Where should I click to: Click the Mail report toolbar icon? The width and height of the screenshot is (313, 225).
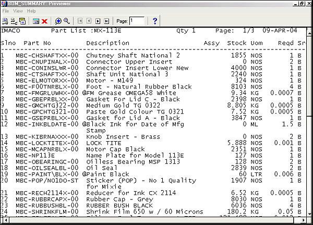click(22, 21)
